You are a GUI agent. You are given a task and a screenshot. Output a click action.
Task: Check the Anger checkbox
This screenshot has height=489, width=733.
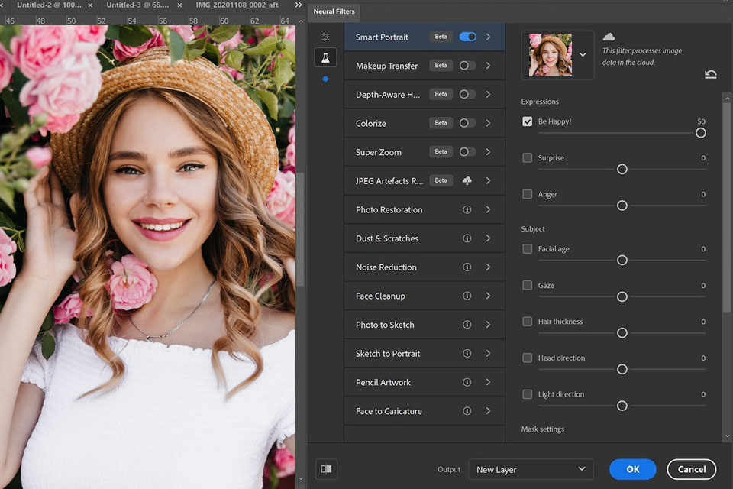pos(528,194)
